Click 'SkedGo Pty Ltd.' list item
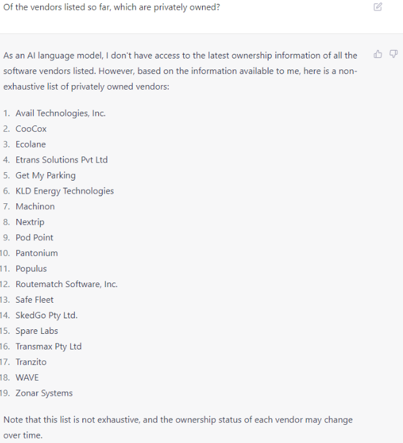 click(46, 316)
